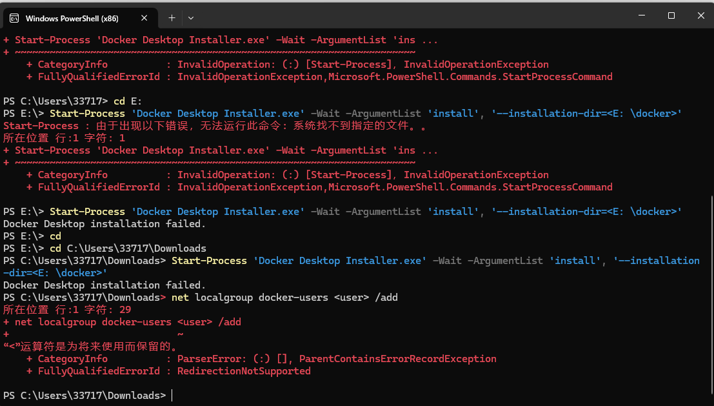
Task: Close the Windows PowerShell (x86) tab
Action: point(144,18)
